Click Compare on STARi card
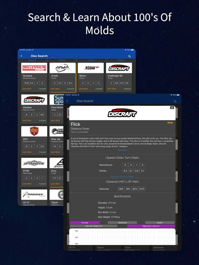The width and height of the screenshot is (199, 265). (x=42, y=184)
